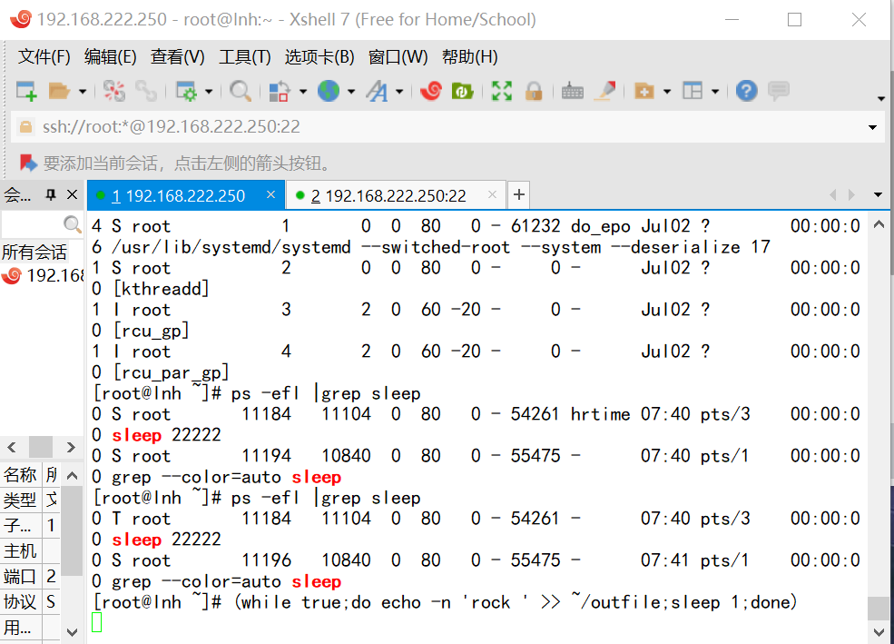Expand the open-folder dropdown arrow
Viewport: 894px width, 644px height.
click(83, 91)
